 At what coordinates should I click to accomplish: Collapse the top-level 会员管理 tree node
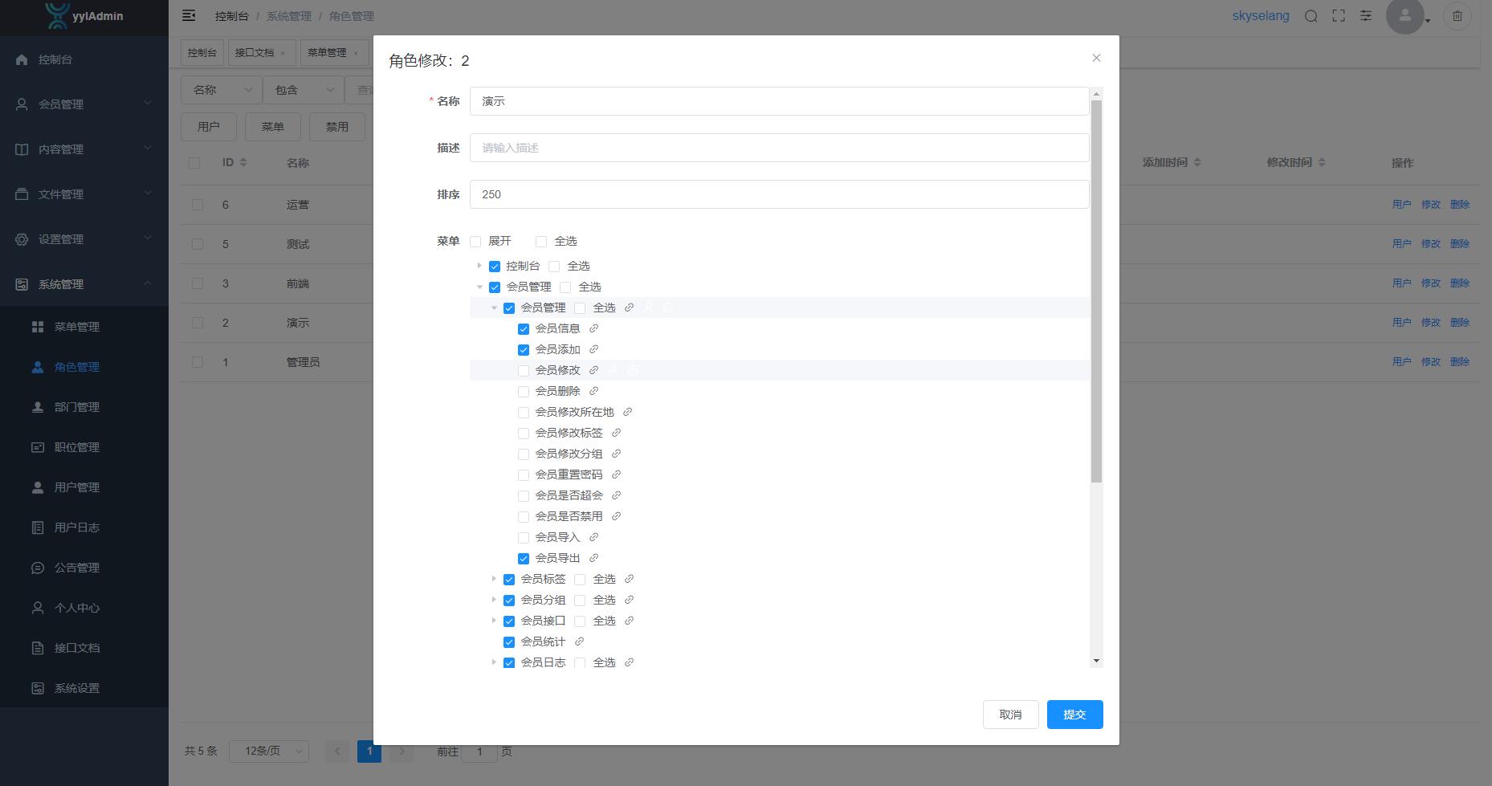tap(479, 287)
